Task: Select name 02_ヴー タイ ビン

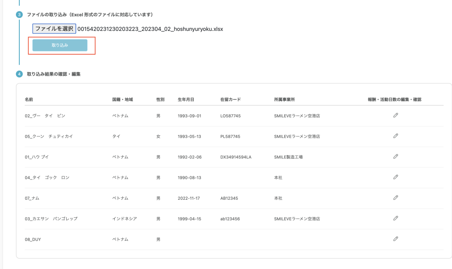Action: coord(45,116)
